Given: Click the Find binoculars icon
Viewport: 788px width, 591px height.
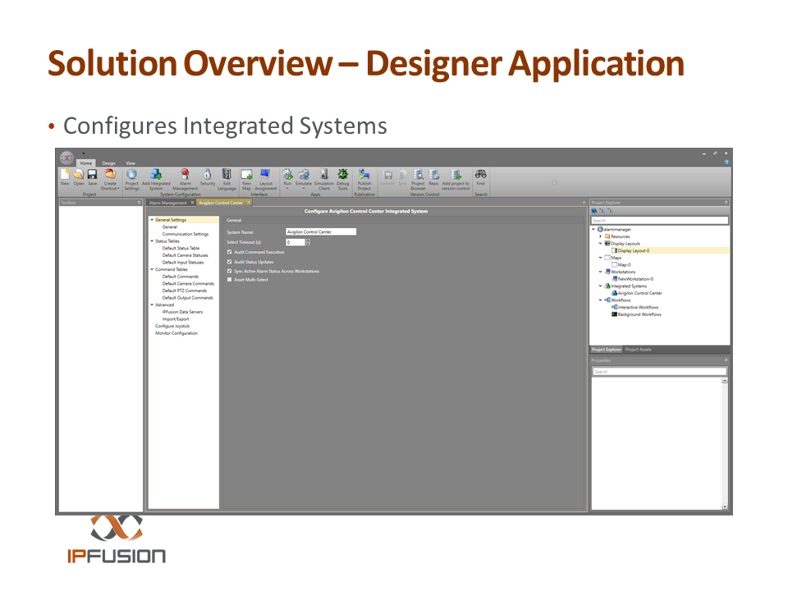Looking at the screenshot, I should tap(480, 174).
